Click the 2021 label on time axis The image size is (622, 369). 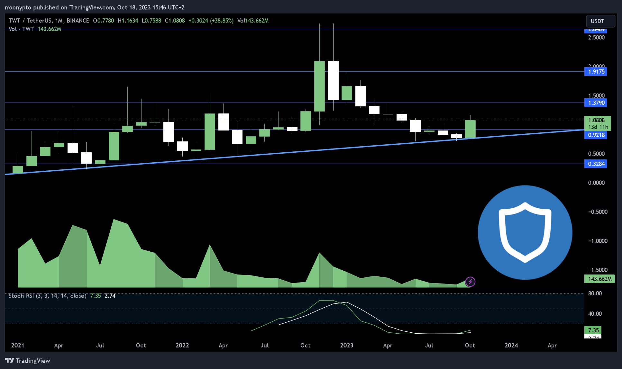tap(18, 346)
